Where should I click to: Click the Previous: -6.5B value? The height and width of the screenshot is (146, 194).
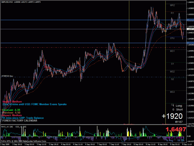(11, 113)
